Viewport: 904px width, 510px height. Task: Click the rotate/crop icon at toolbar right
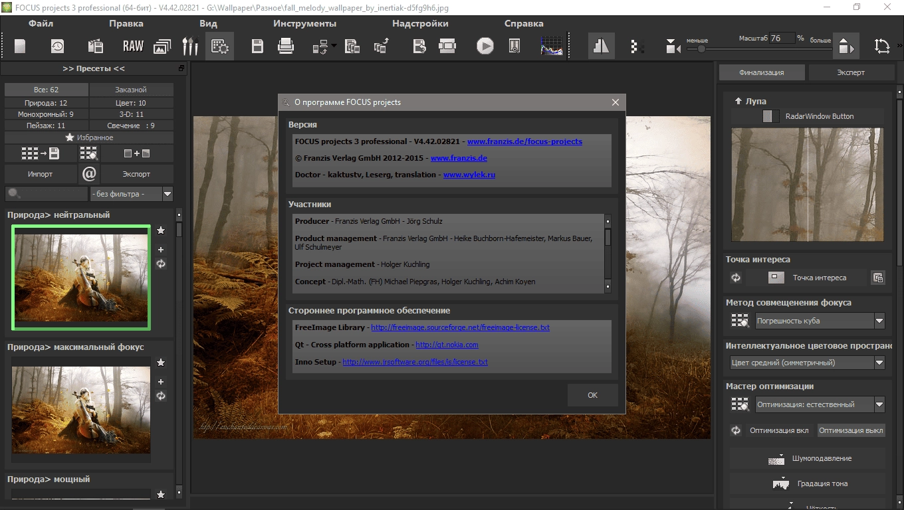pos(882,46)
